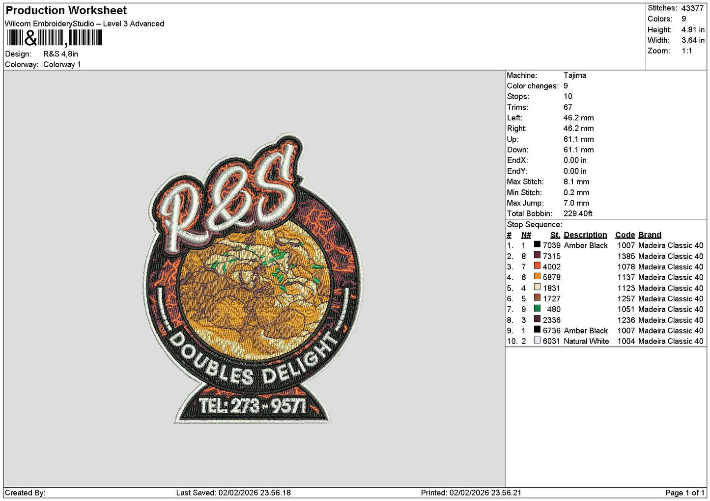Click the black swatch for stop 1
This screenshot has height=501, width=710.
pyautogui.click(x=537, y=244)
